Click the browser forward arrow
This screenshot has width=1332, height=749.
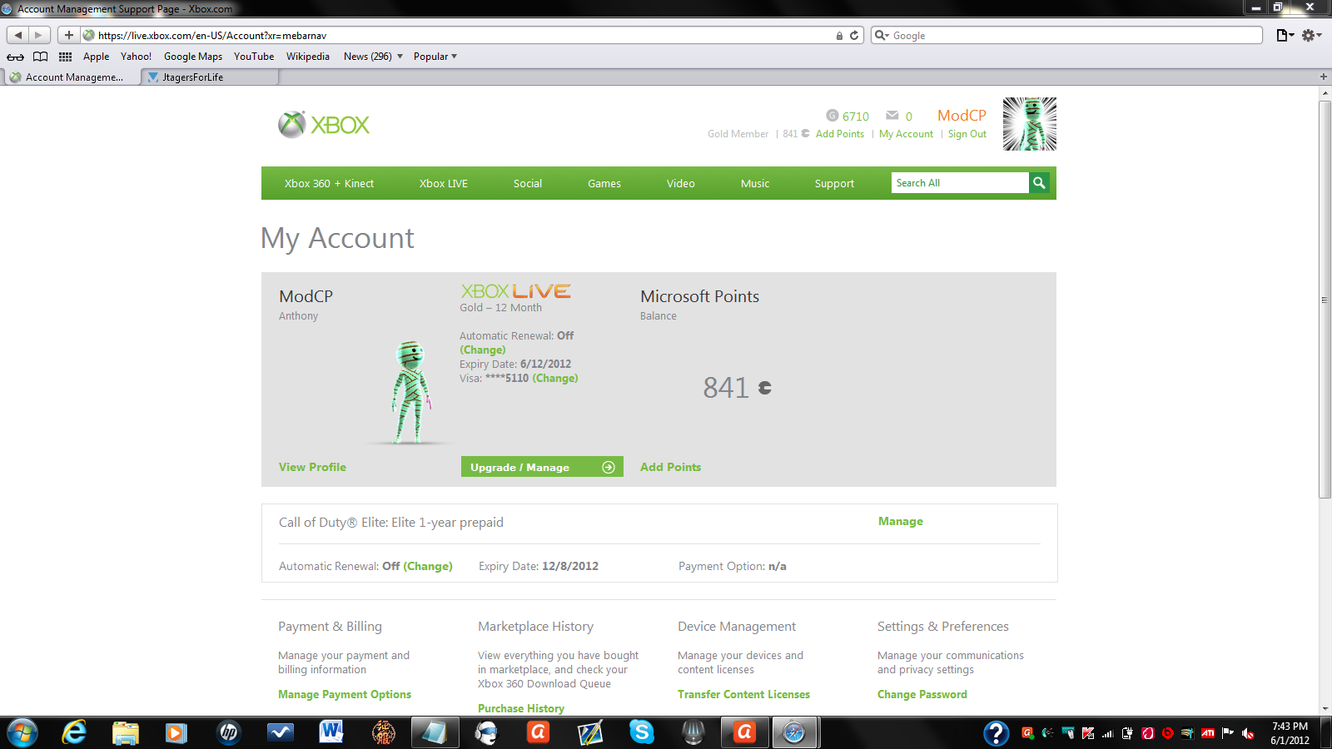[x=38, y=35]
